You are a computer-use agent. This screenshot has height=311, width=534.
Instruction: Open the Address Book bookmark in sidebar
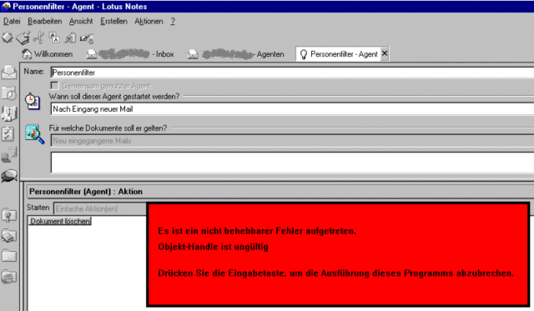[x=9, y=113]
